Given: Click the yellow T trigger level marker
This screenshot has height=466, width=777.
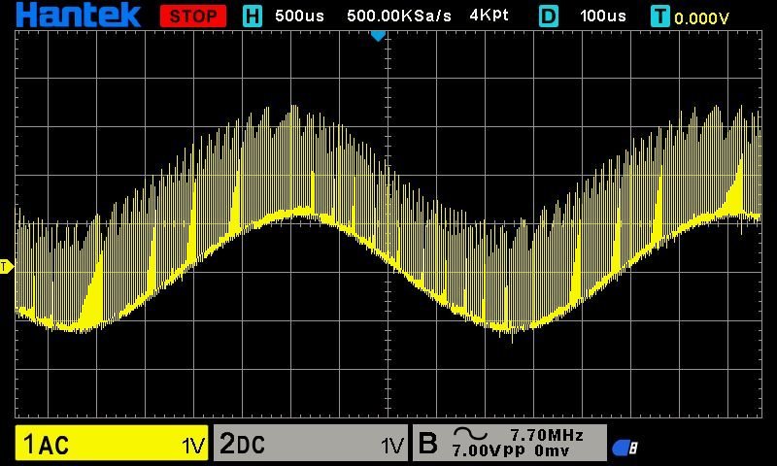Looking at the screenshot, I should (7, 266).
